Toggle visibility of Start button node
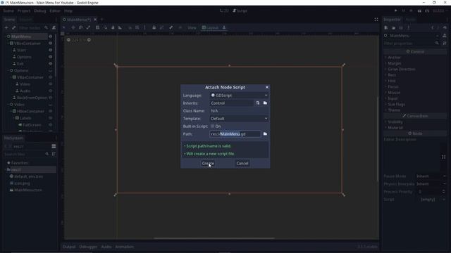This screenshot has height=253, width=451. coord(50,50)
